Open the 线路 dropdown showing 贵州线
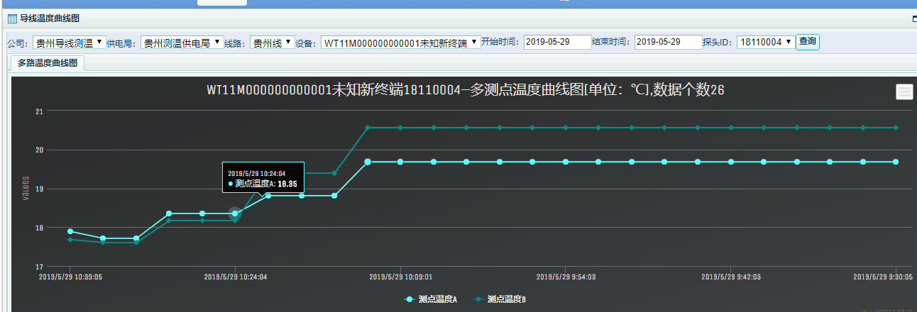 (x=272, y=43)
